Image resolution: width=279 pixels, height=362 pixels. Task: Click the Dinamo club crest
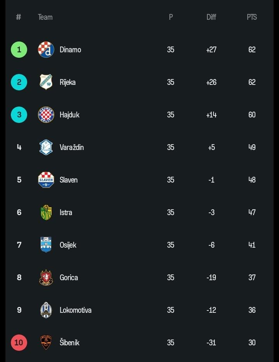46,50
